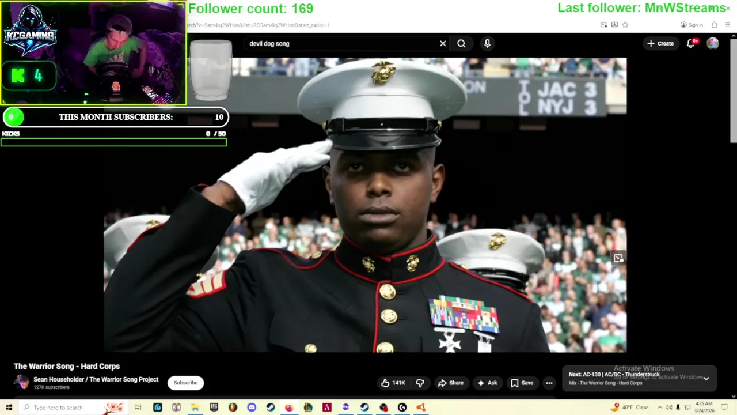Click the miniplayer icon on the video
Viewport: 737px width, 415px height.
coord(618,258)
